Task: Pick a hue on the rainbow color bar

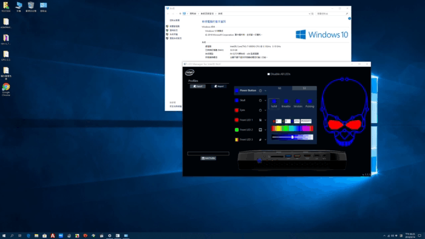Action: click(292, 129)
